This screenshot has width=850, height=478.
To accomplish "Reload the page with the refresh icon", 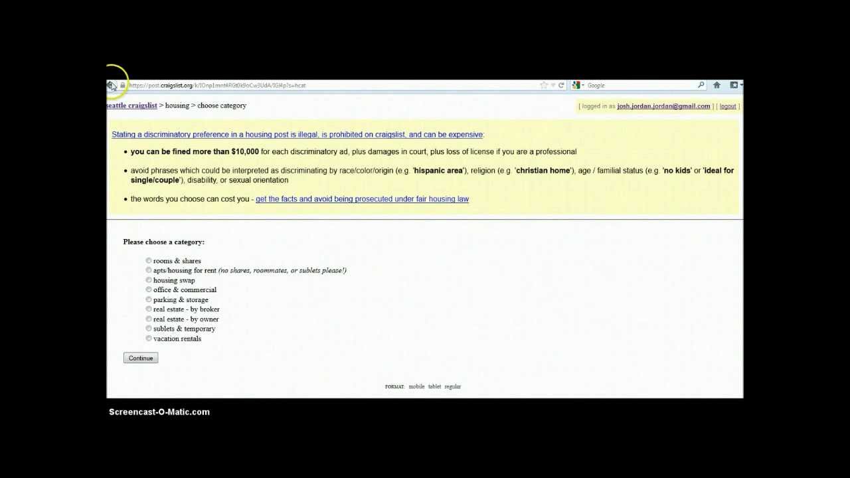I will (x=561, y=85).
